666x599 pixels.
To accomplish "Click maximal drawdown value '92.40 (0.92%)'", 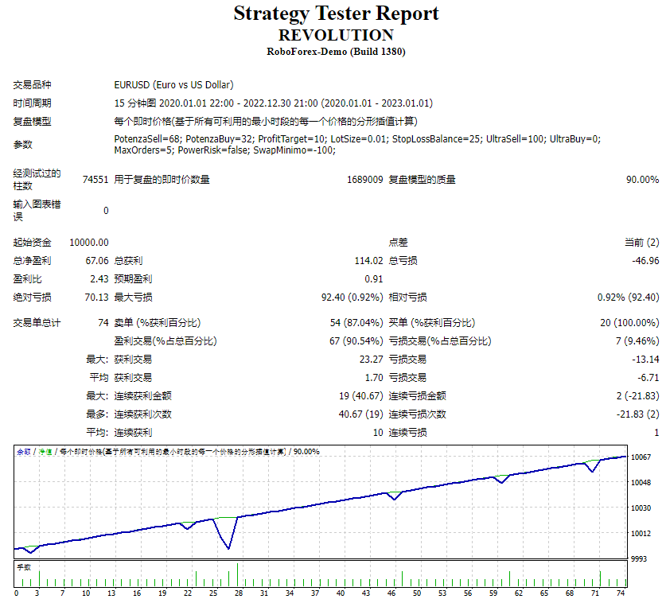I will click(x=352, y=298).
